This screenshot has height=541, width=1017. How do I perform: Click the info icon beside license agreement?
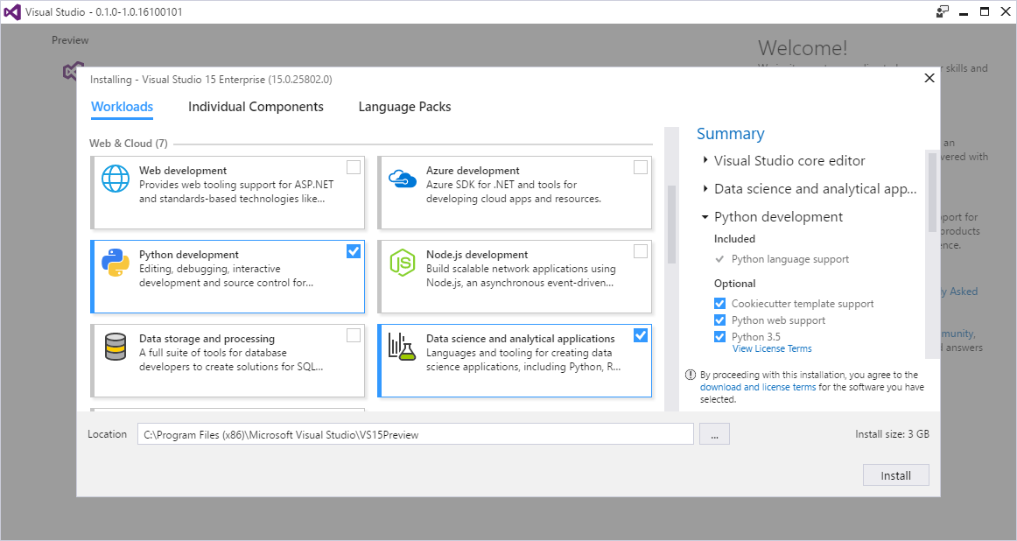(x=690, y=375)
